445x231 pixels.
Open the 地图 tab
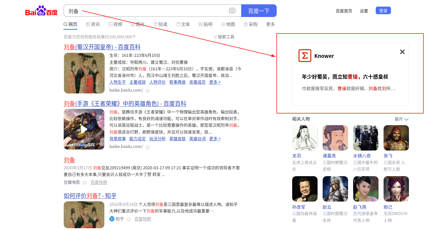point(228,24)
